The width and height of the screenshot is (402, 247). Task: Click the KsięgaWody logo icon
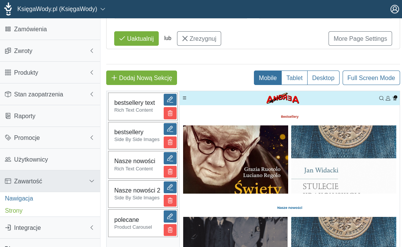[x=8, y=9]
